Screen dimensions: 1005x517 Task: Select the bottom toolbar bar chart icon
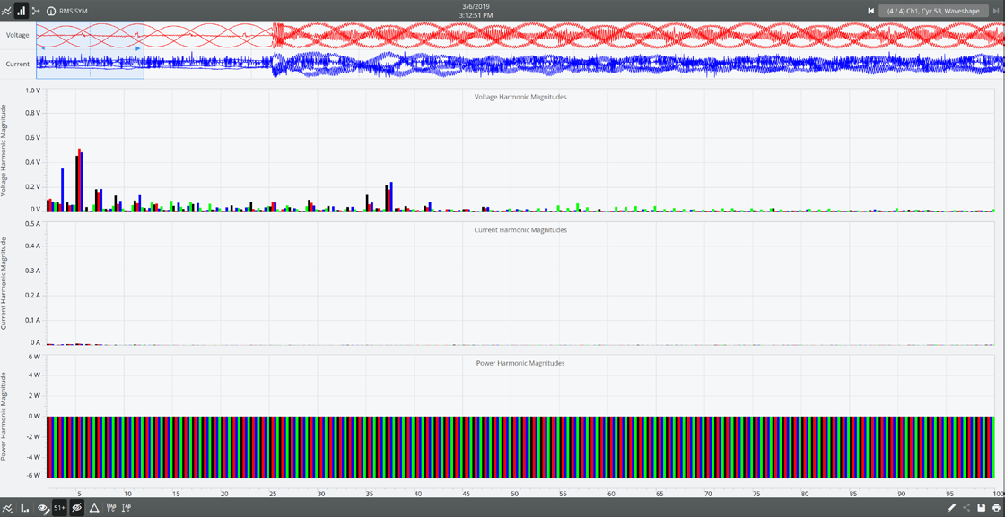(x=25, y=507)
